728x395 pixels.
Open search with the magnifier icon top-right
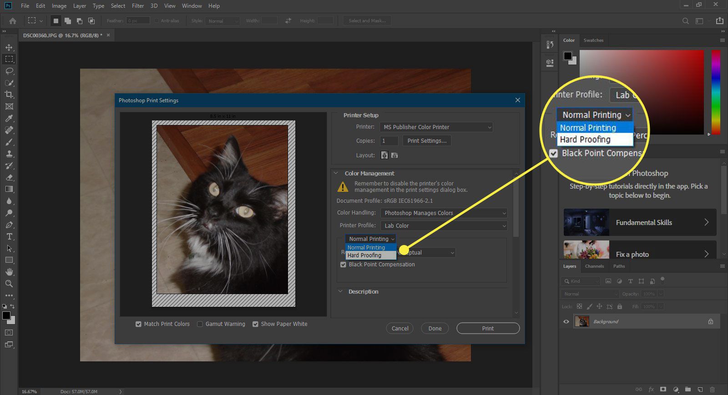[x=686, y=21]
